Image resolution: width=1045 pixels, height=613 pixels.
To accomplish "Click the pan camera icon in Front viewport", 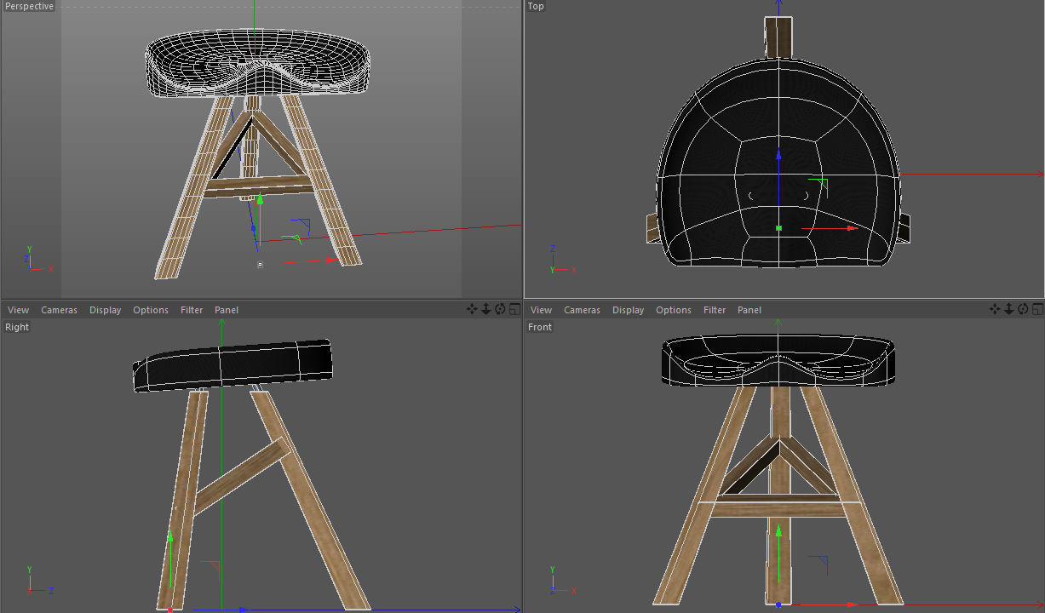I will (x=995, y=309).
